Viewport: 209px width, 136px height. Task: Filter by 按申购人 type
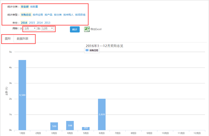pos(68,15)
